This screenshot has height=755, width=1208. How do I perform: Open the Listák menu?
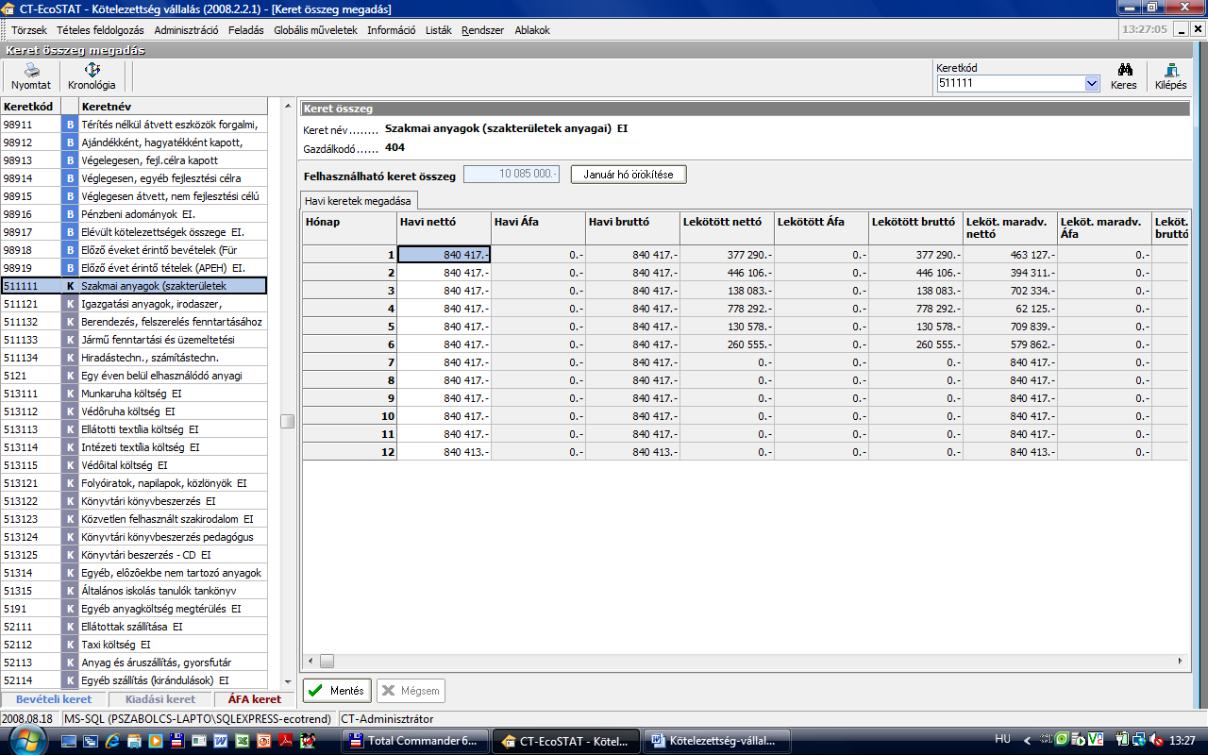439,30
